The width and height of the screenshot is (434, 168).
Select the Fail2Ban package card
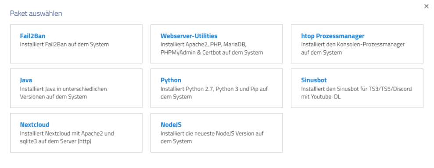point(76,44)
